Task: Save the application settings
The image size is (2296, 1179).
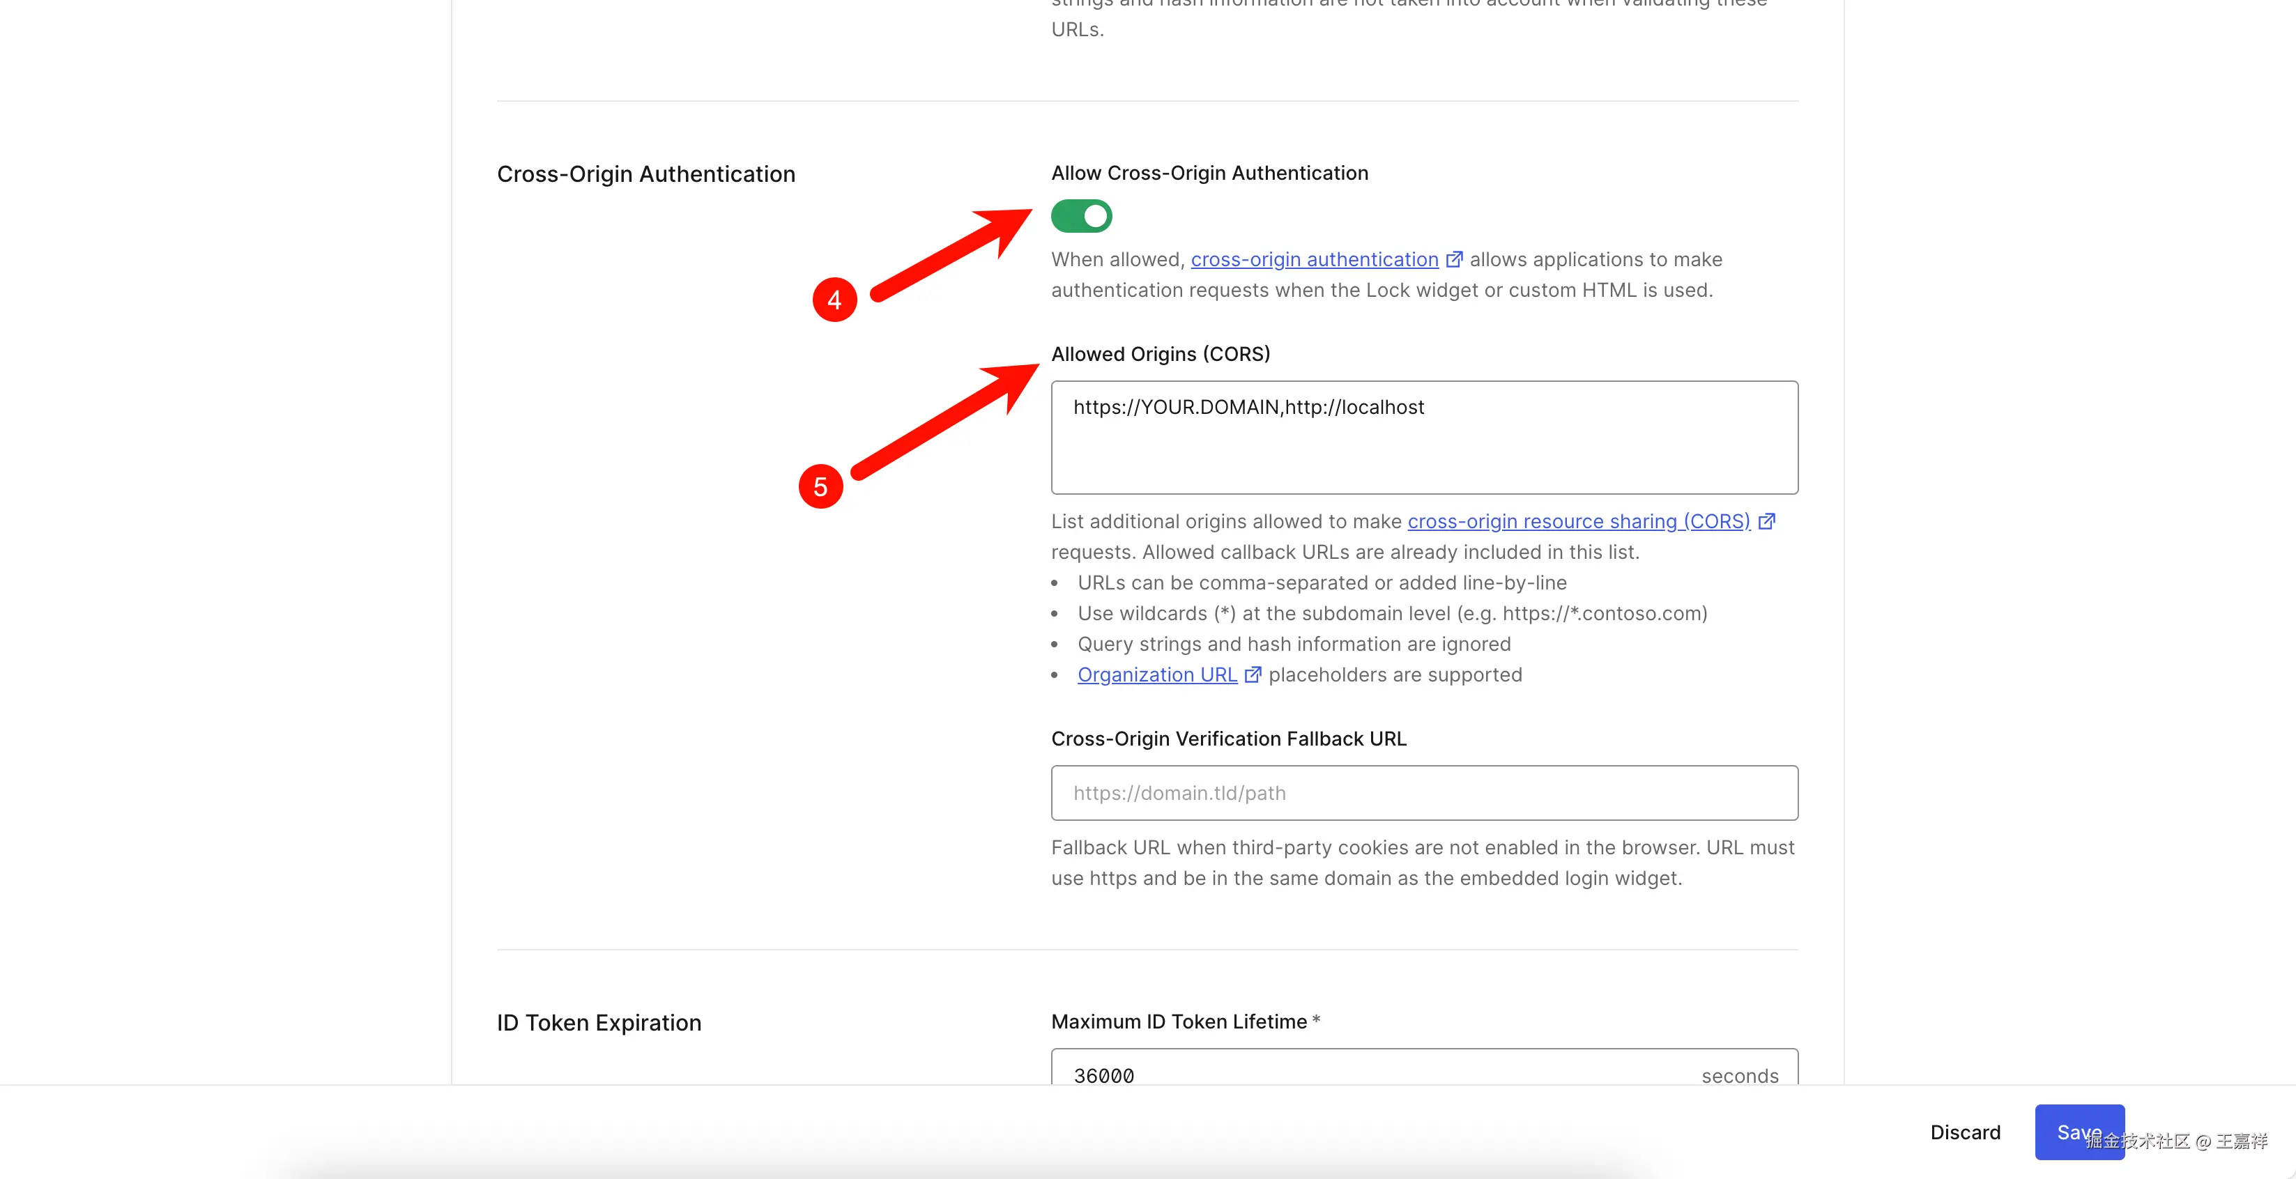Action: 2079,1132
